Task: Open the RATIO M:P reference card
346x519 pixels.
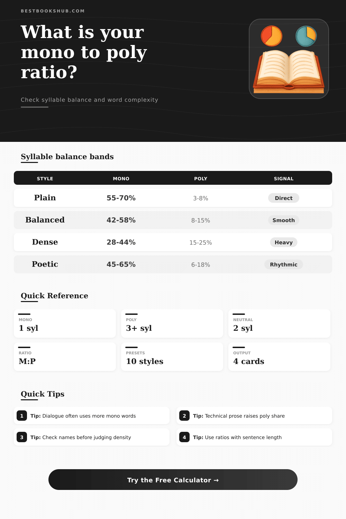Action: point(65,357)
